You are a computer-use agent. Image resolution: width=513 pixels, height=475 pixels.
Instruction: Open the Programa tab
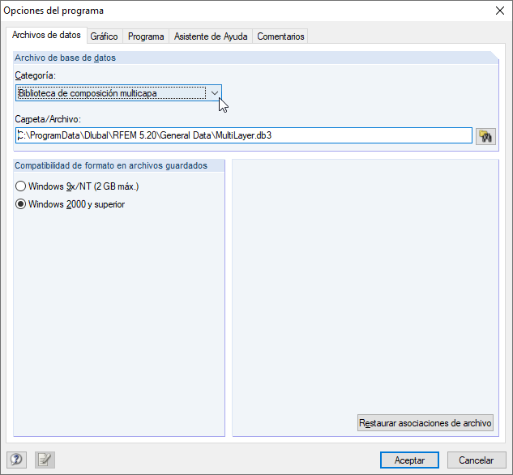pyautogui.click(x=146, y=36)
